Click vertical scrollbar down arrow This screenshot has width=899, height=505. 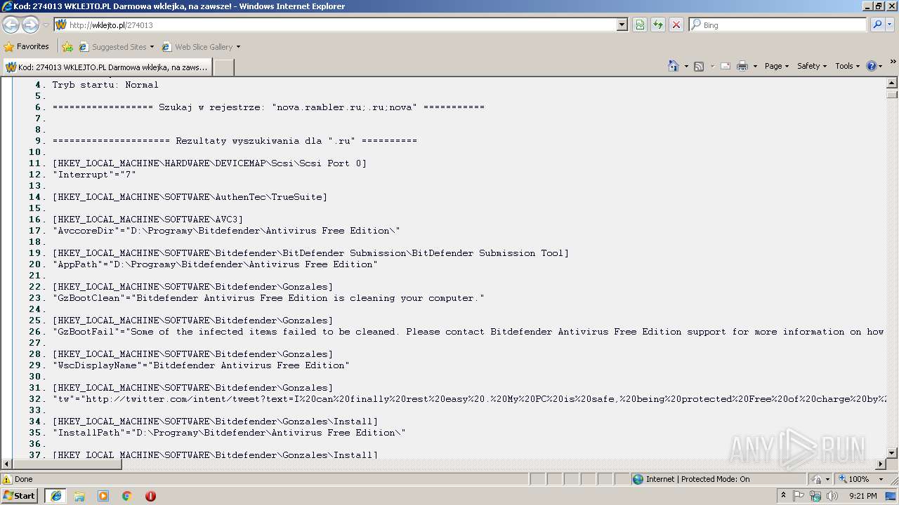coord(892,453)
